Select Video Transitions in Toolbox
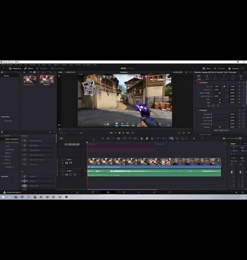247x260 pixels. tap(12, 139)
